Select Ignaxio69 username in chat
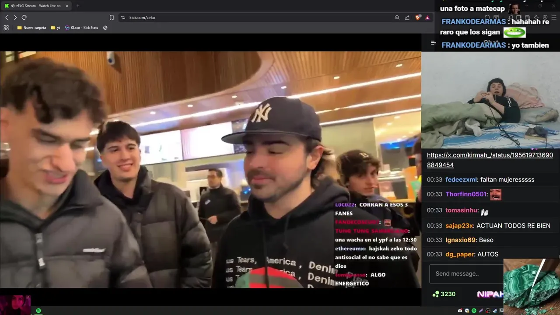 460,240
